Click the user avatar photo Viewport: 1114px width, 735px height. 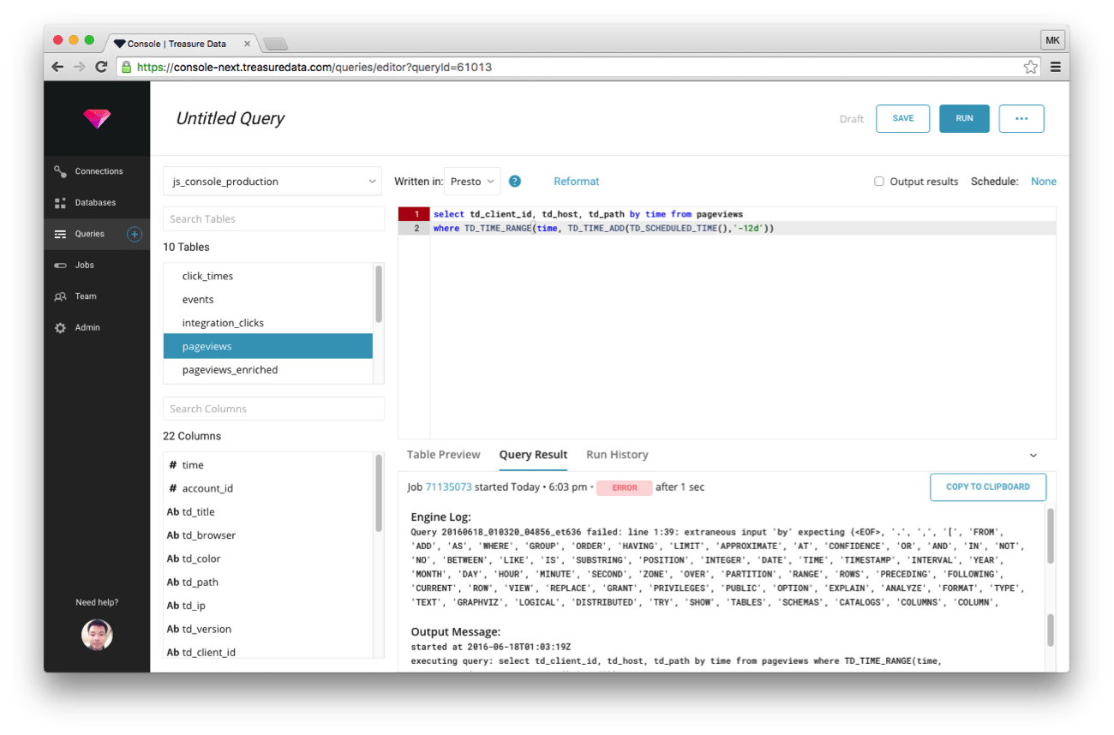[x=97, y=635]
